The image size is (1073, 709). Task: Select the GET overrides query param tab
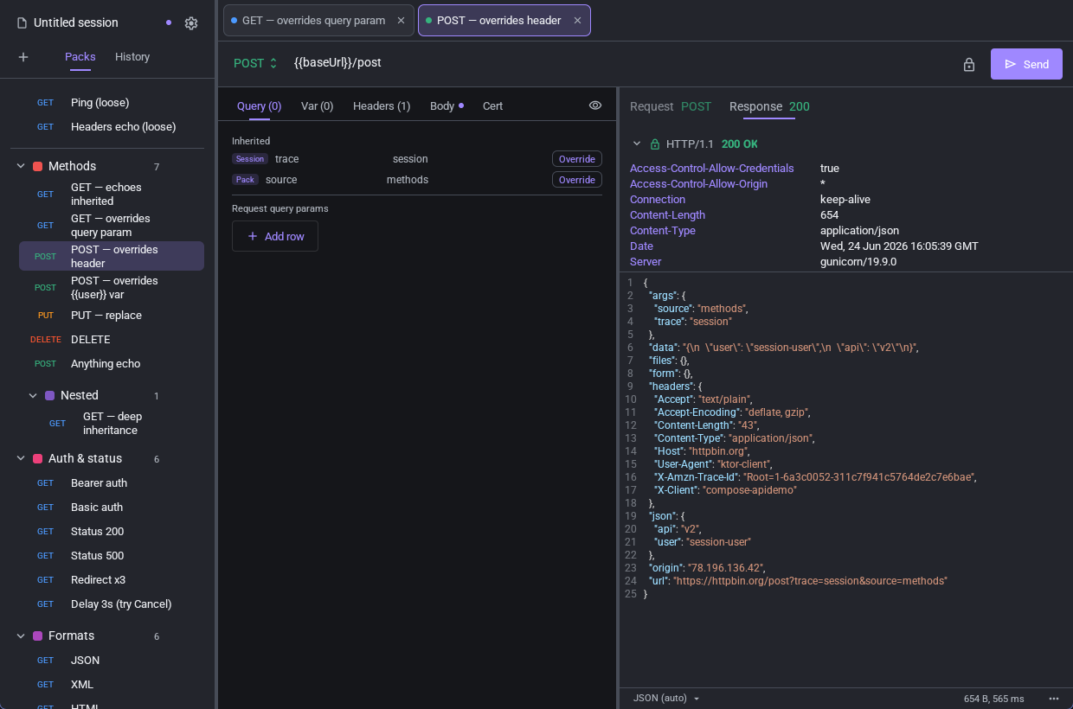coord(318,21)
